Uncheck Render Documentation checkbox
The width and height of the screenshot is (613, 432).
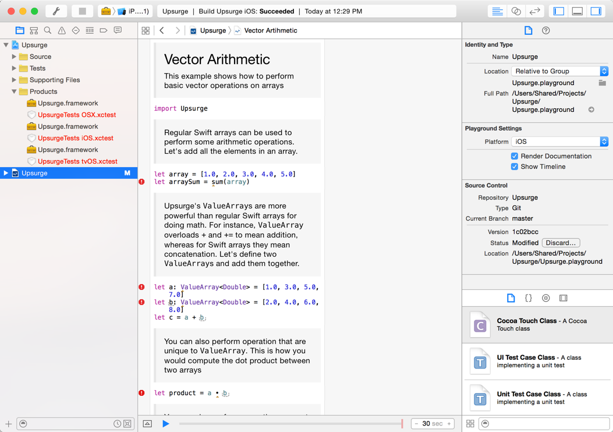pos(515,156)
